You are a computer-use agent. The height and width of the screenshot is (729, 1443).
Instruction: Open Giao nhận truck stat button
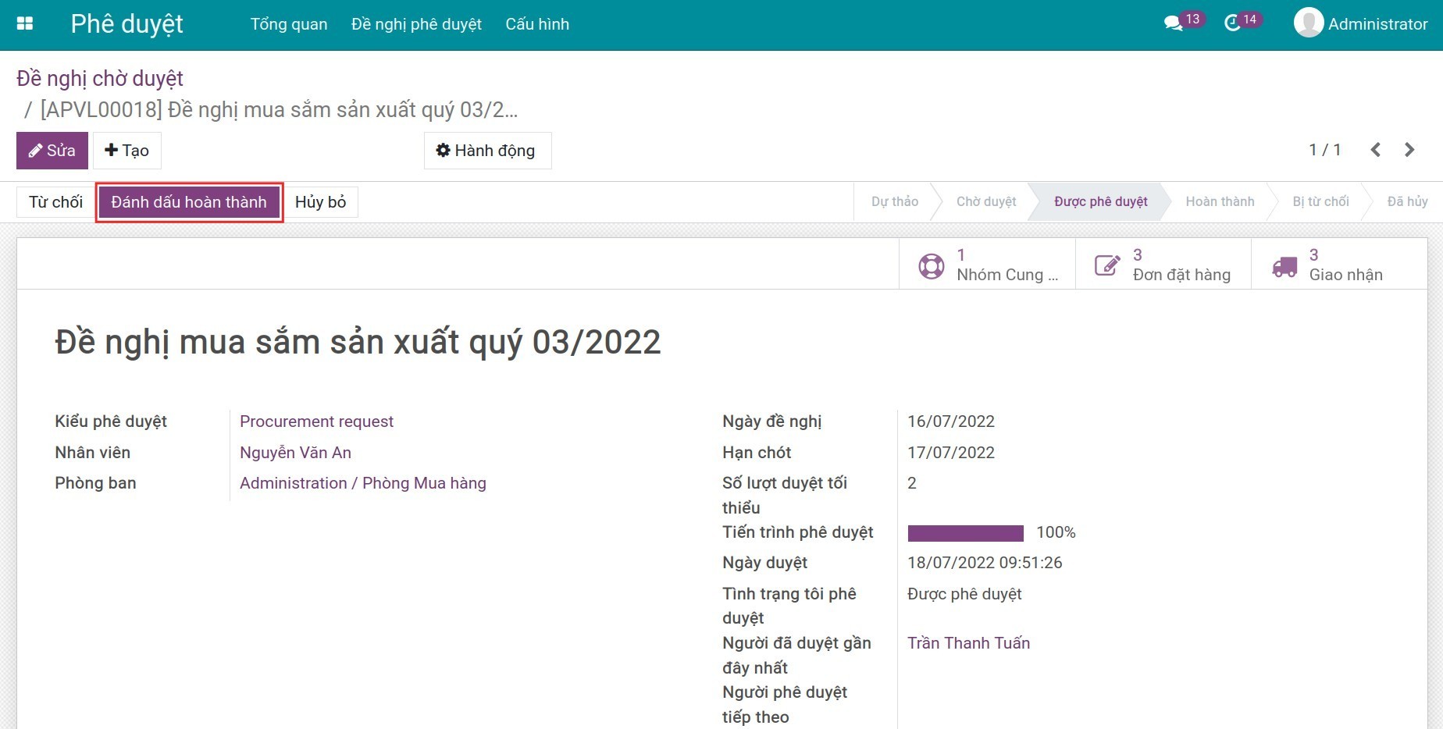[x=1338, y=265]
